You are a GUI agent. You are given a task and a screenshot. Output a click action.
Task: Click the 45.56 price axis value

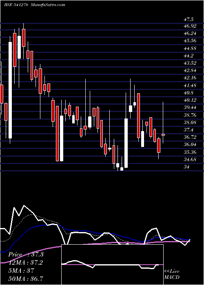(190, 41)
